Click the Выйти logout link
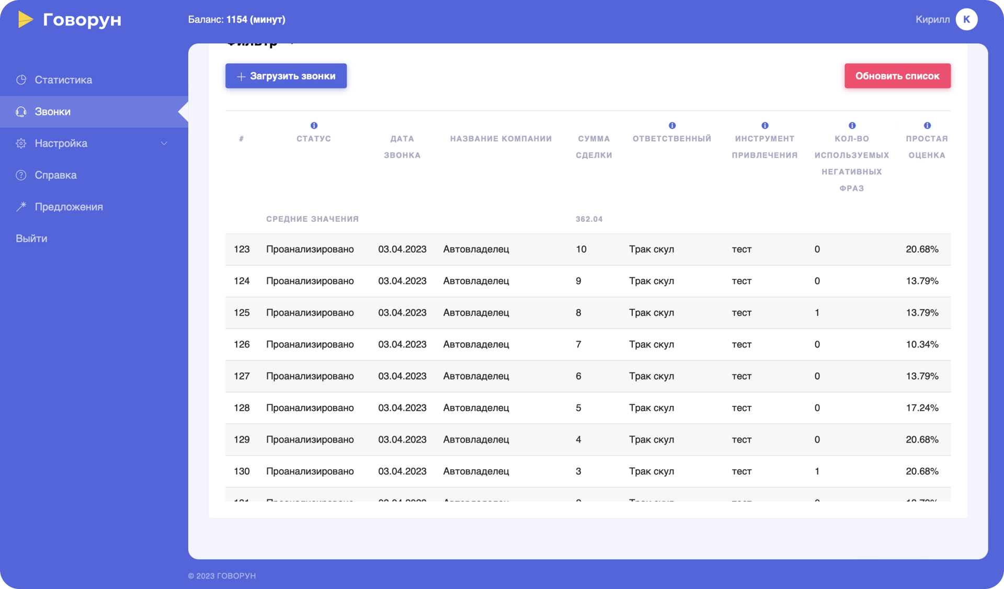 coord(31,239)
